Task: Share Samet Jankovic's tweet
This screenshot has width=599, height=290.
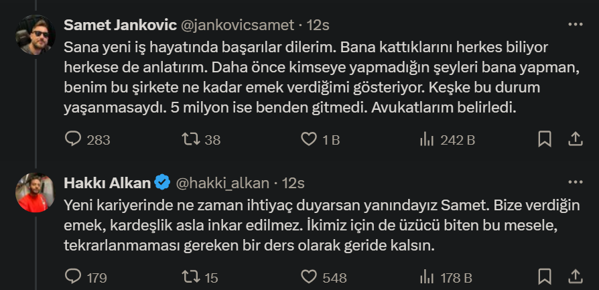Action: (x=574, y=139)
